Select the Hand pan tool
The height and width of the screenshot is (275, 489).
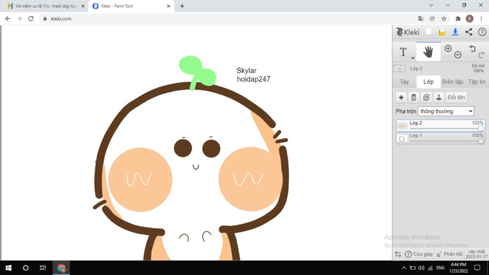[x=428, y=52]
